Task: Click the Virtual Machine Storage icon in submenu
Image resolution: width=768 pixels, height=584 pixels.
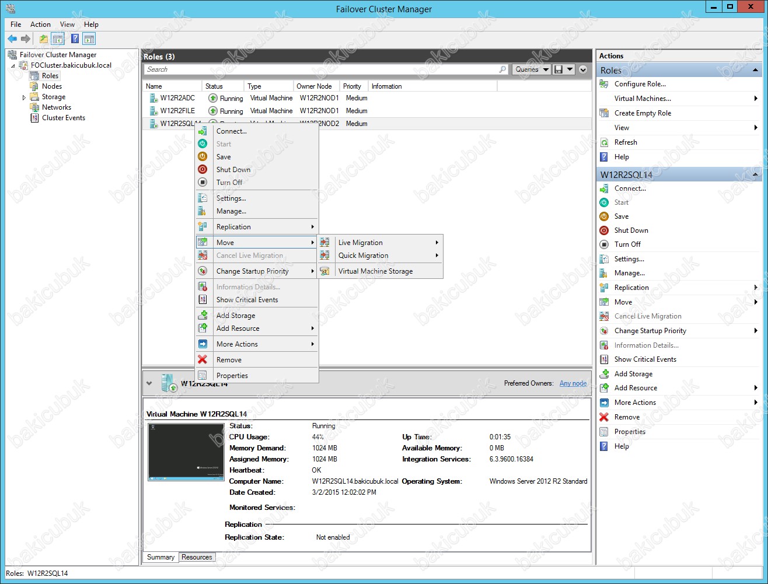Action: [325, 271]
